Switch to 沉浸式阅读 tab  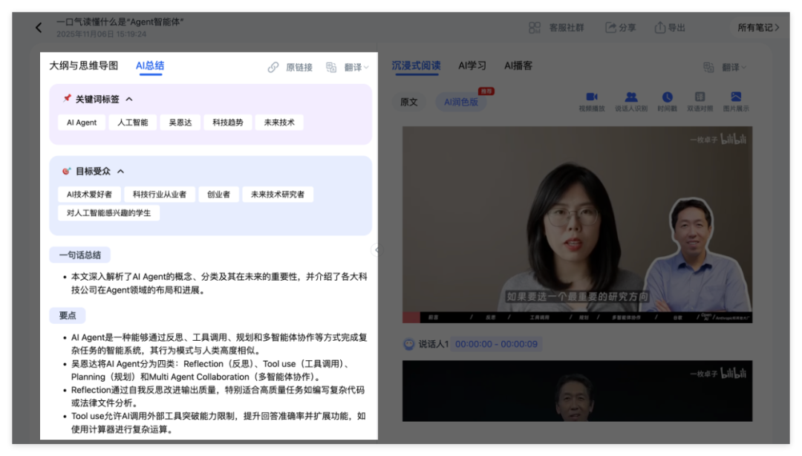[417, 65]
